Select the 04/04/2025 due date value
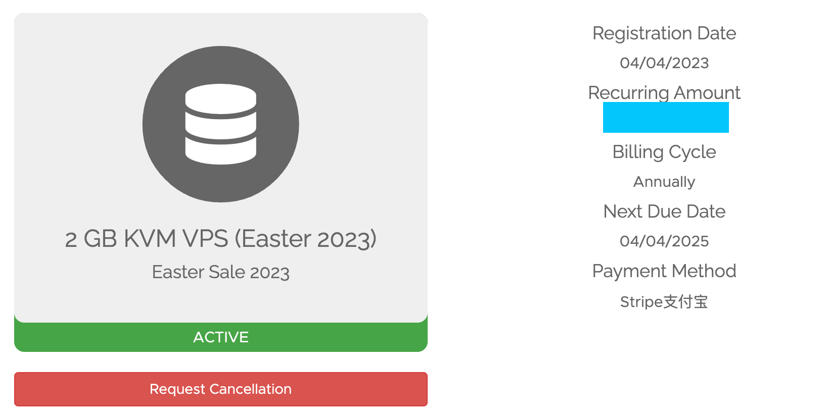This screenshot has width=826, height=415. (x=664, y=241)
